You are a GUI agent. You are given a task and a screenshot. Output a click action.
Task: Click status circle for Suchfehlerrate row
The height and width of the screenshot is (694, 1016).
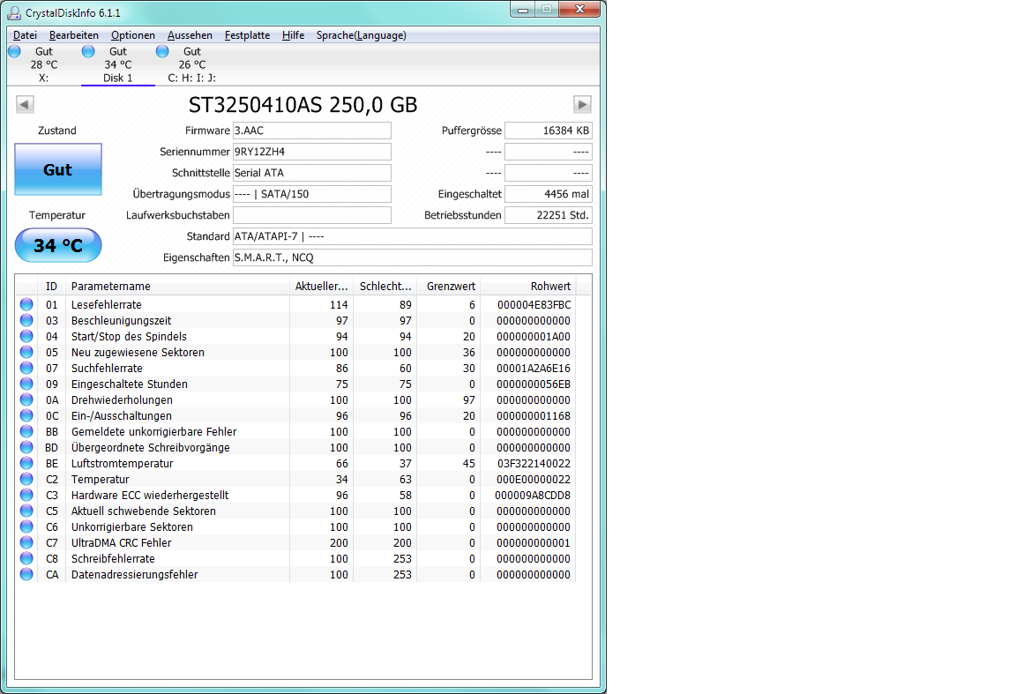tap(26, 368)
